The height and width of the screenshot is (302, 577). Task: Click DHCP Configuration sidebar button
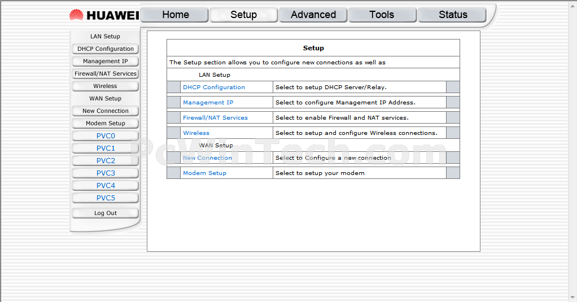[105, 49]
